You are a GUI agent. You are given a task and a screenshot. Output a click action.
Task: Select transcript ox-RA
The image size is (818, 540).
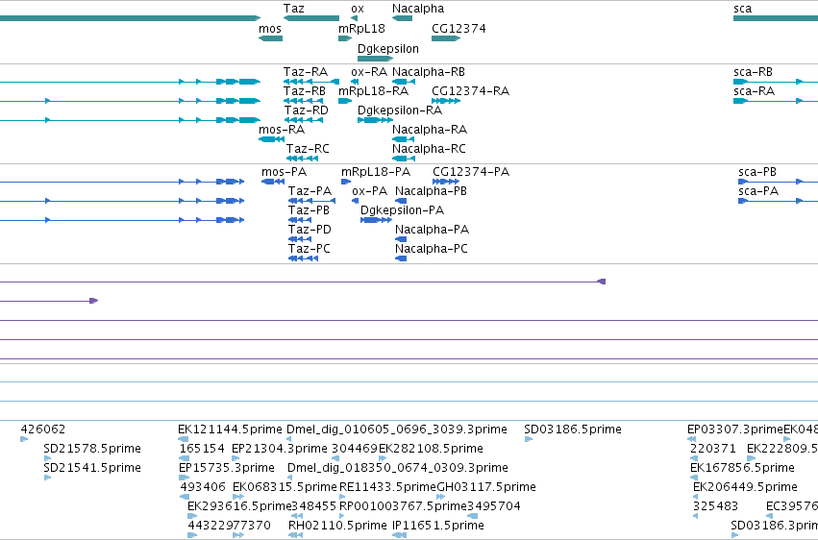click(x=369, y=72)
